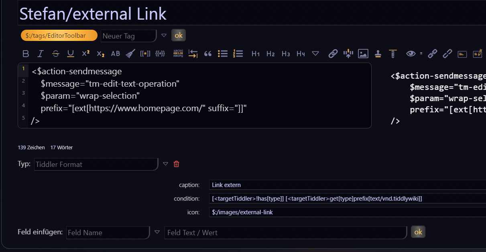Click the broom clear-formatting icon
Viewport: 486px width, 252px height.
coord(130,54)
